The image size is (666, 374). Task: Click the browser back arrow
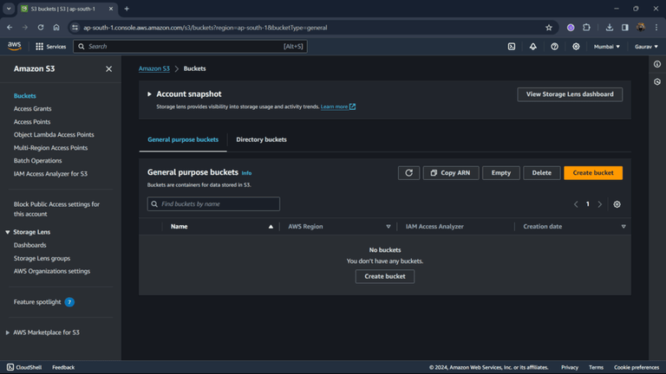pos(10,28)
